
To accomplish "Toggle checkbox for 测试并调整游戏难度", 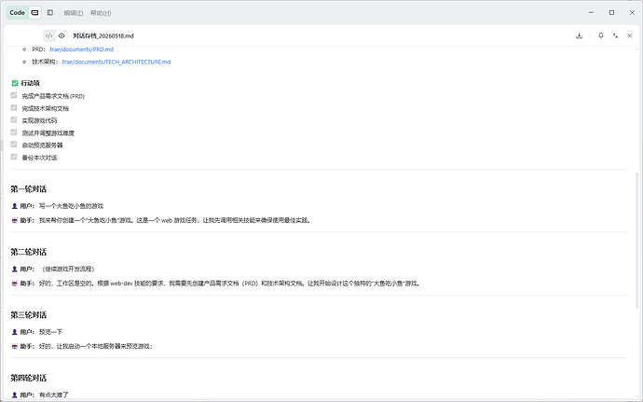I will (14, 132).
